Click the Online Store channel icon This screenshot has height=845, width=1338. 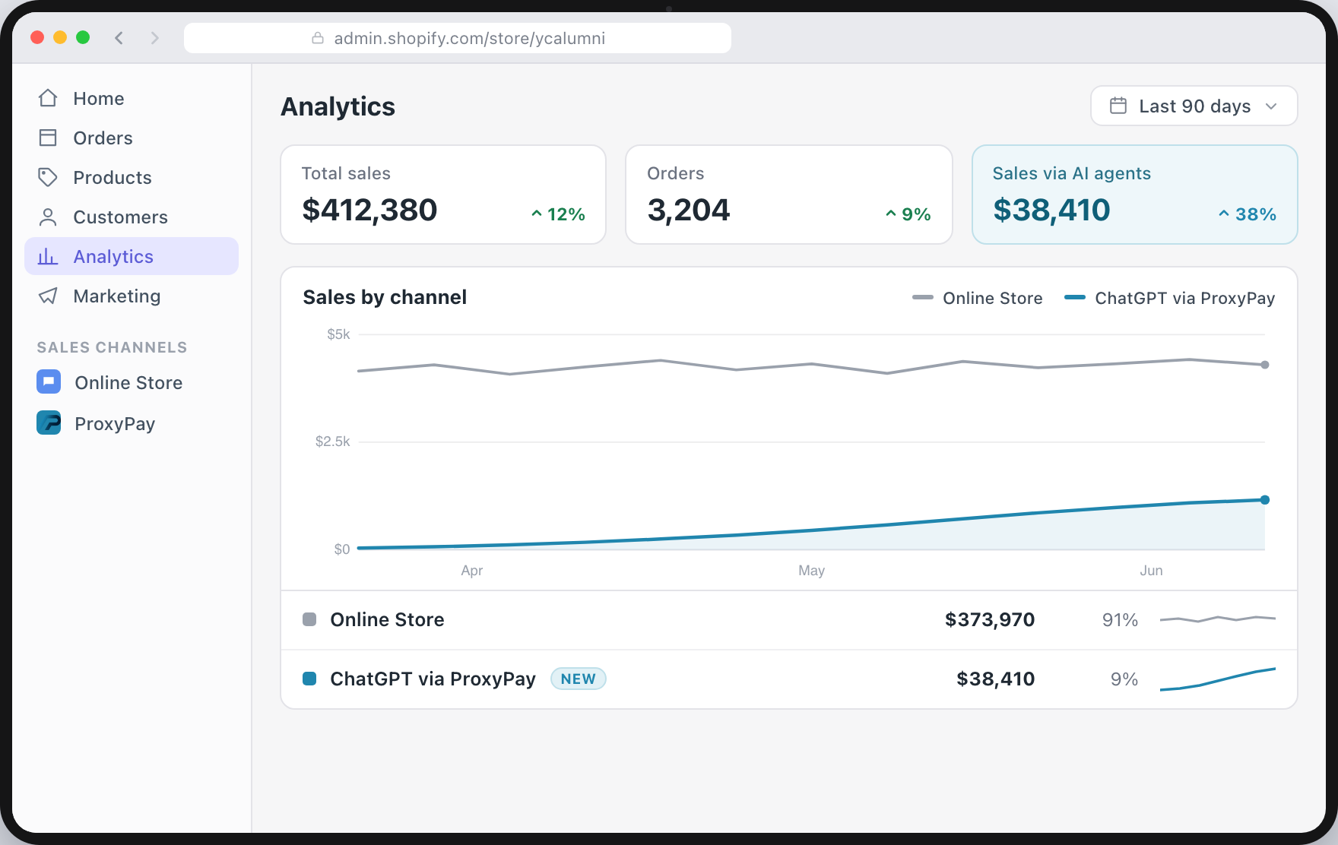click(49, 381)
